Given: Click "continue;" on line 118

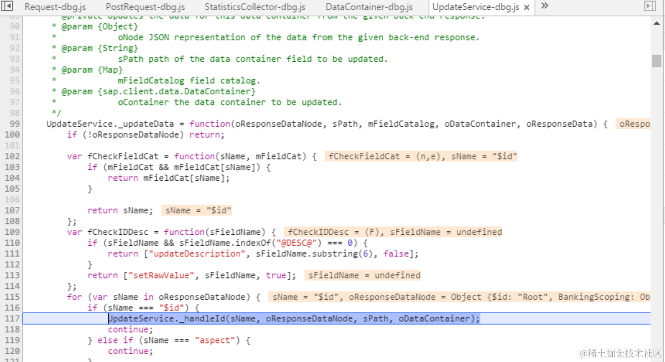Looking at the screenshot, I should pyautogui.click(x=131, y=329).
